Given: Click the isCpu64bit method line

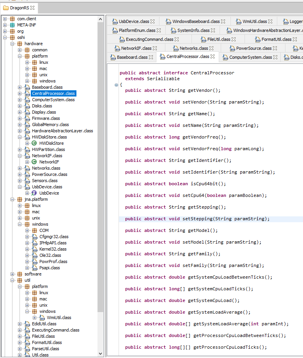Looking at the screenshot, I should pos(175,184).
